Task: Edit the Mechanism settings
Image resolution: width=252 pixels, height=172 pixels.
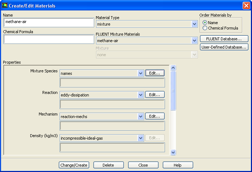Action: coord(155,116)
